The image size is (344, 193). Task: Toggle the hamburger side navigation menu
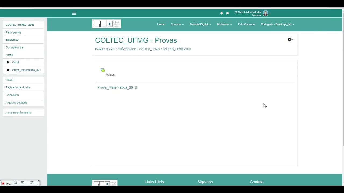pos(74,13)
